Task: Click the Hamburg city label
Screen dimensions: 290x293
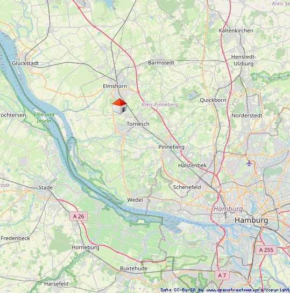Action: [251, 220]
